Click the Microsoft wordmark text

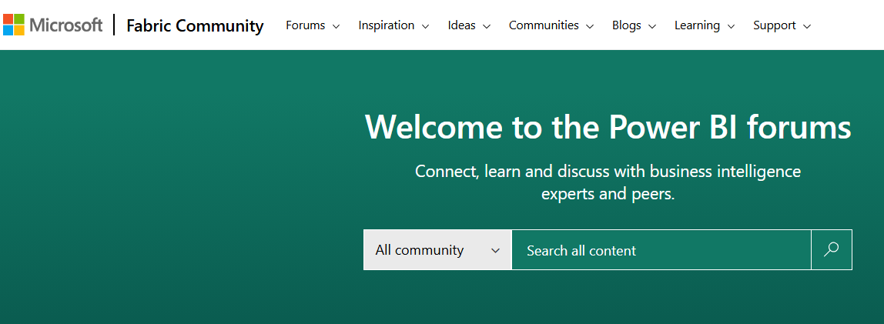pos(66,25)
